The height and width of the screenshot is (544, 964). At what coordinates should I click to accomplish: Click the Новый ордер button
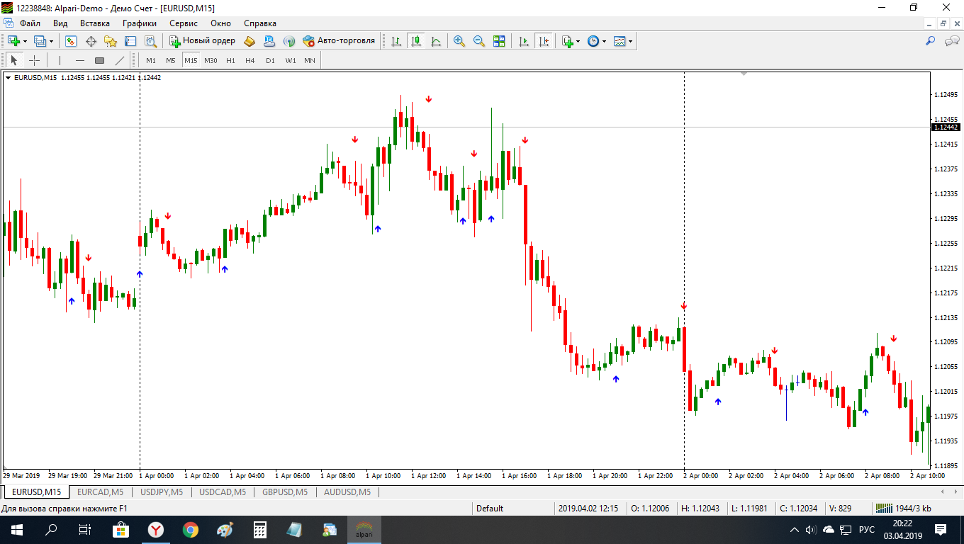[x=202, y=41]
